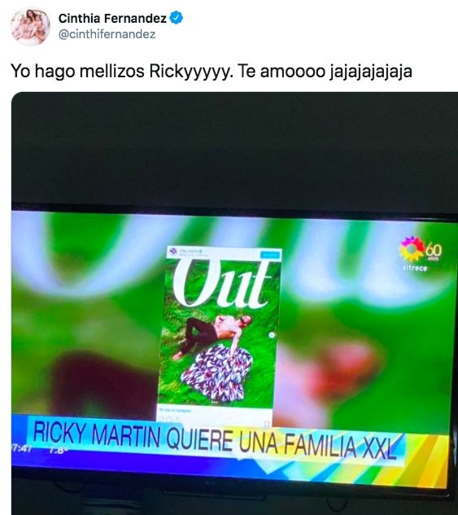
Task: Open Cinthia Fernandez's profile avatar
Action: pos(30,26)
